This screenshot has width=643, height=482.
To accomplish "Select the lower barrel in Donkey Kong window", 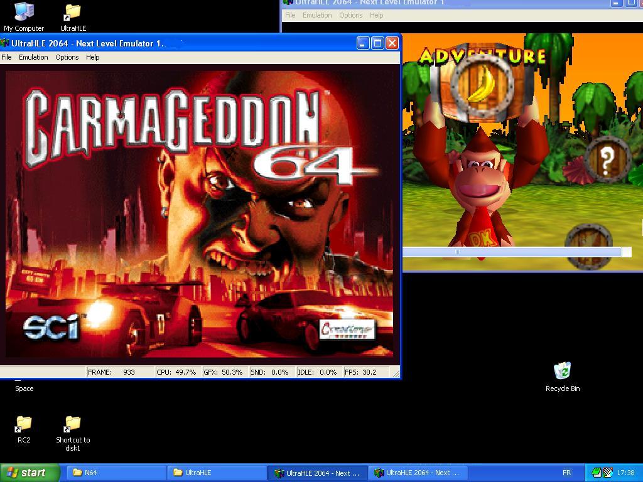I will (589, 246).
